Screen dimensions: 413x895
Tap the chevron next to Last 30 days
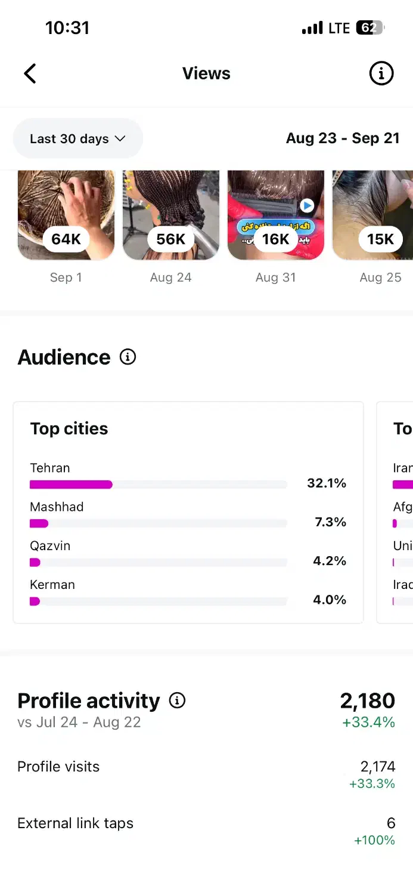coord(120,138)
